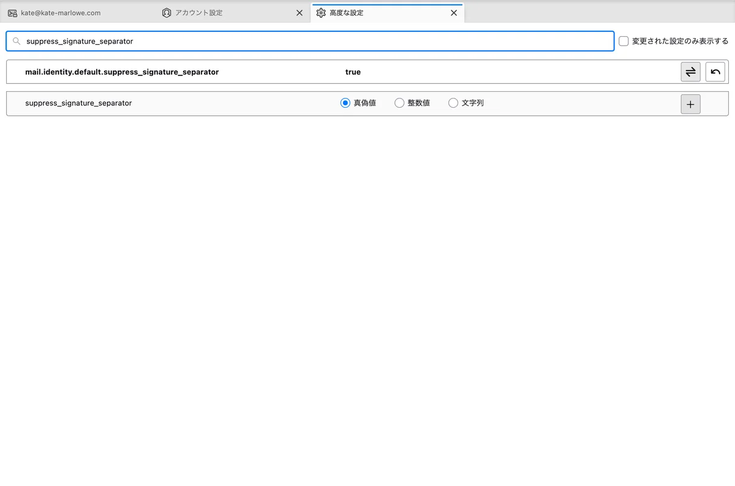735x486 pixels.
Task: Enable 変更された設定のみ表示する checkbox
Action: [x=624, y=41]
